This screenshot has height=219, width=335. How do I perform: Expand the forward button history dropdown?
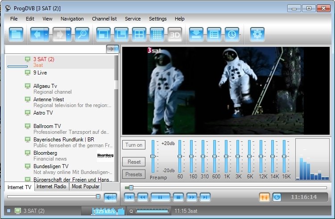[x=69, y=34]
